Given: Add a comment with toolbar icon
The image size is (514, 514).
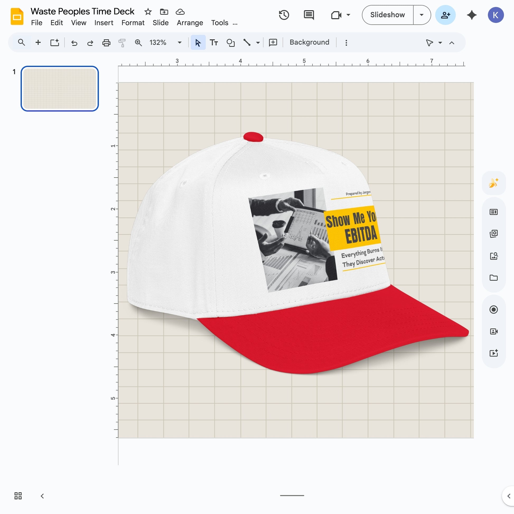Looking at the screenshot, I should click(273, 43).
